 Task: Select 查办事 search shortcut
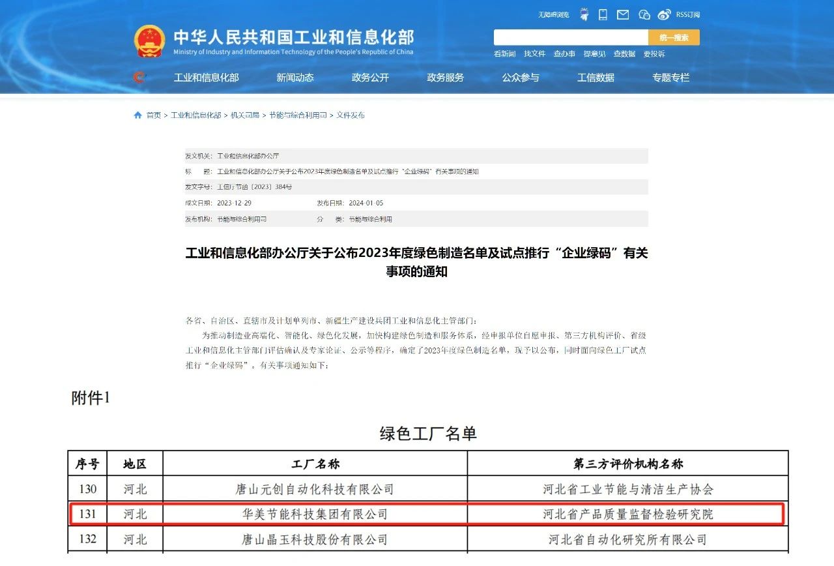[x=564, y=54]
